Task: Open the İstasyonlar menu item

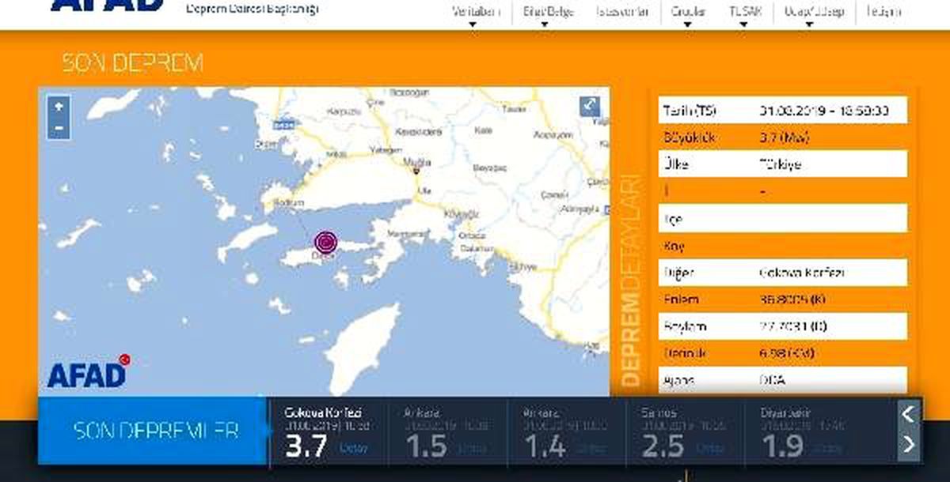Action: pos(621,12)
